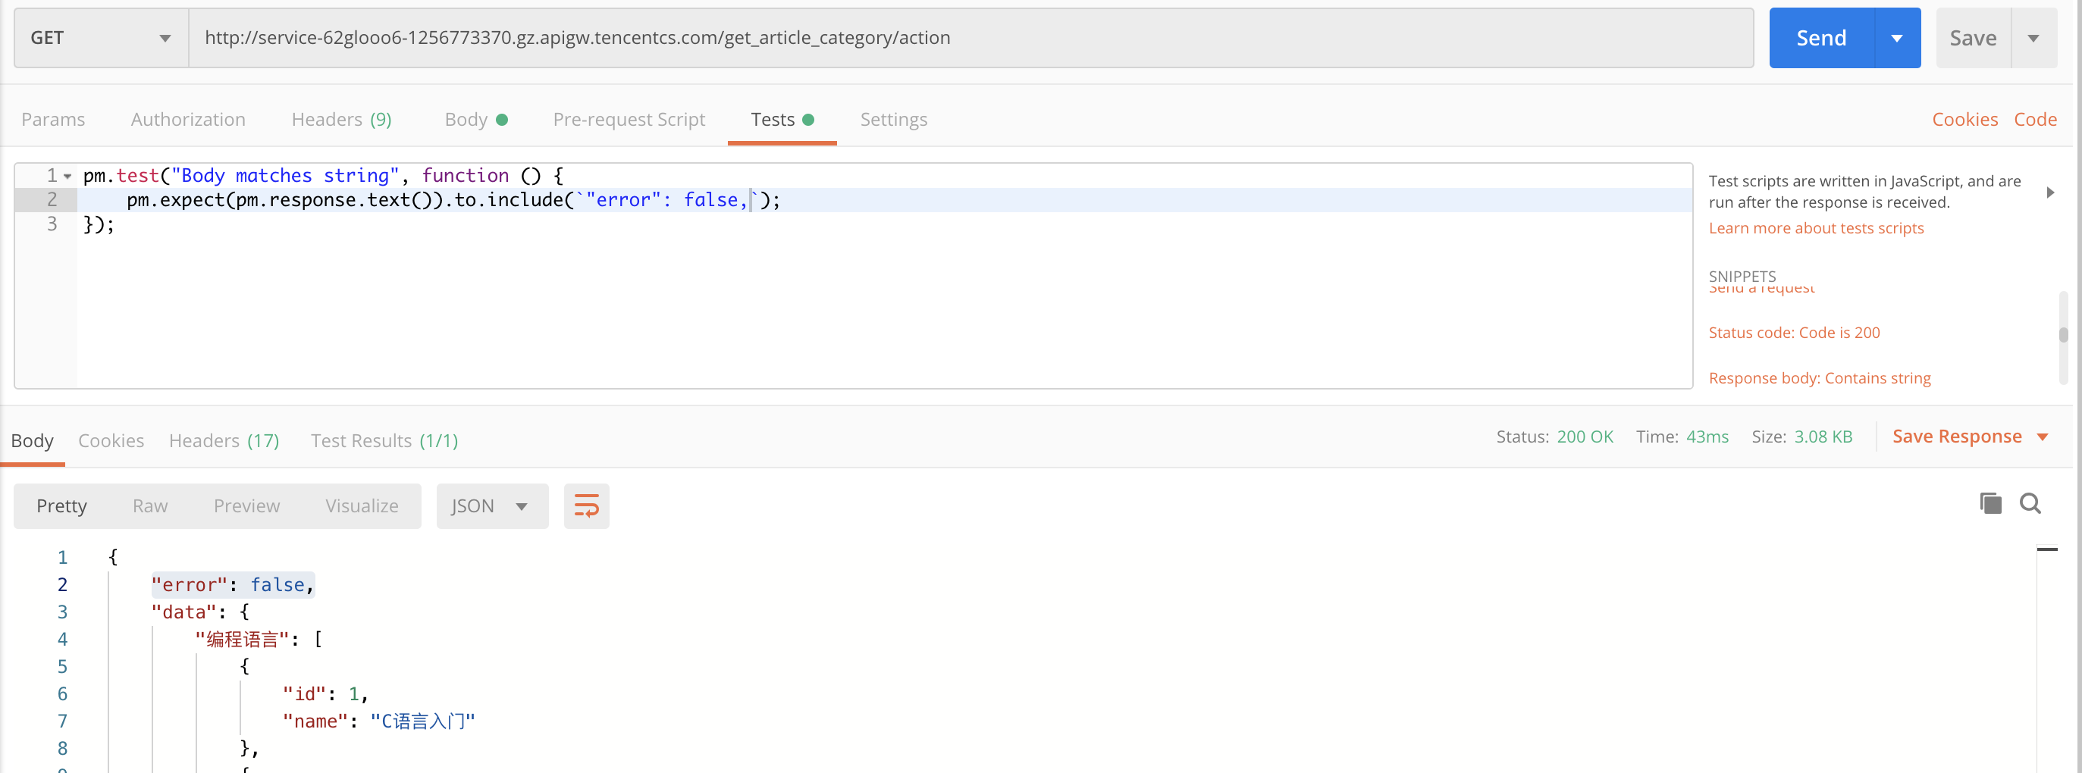Click the snippets list scrollbar
This screenshot has width=2082, height=773.
pyautogui.click(x=2062, y=334)
